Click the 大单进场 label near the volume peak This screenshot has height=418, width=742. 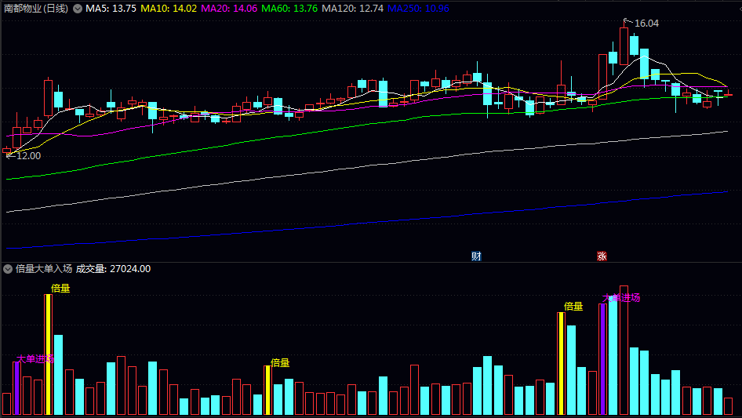[621, 298]
